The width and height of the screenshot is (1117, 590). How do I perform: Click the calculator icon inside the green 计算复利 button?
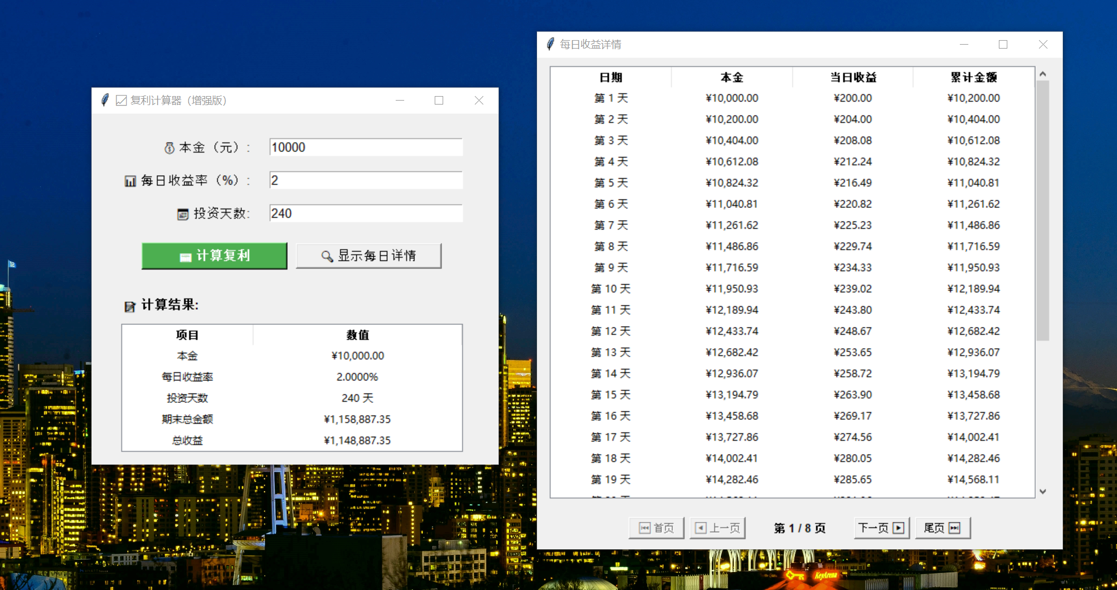click(x=187, y=256)
